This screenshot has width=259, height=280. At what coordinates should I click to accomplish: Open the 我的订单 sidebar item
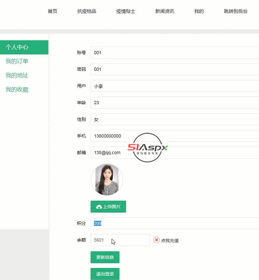tap(17, 61)
